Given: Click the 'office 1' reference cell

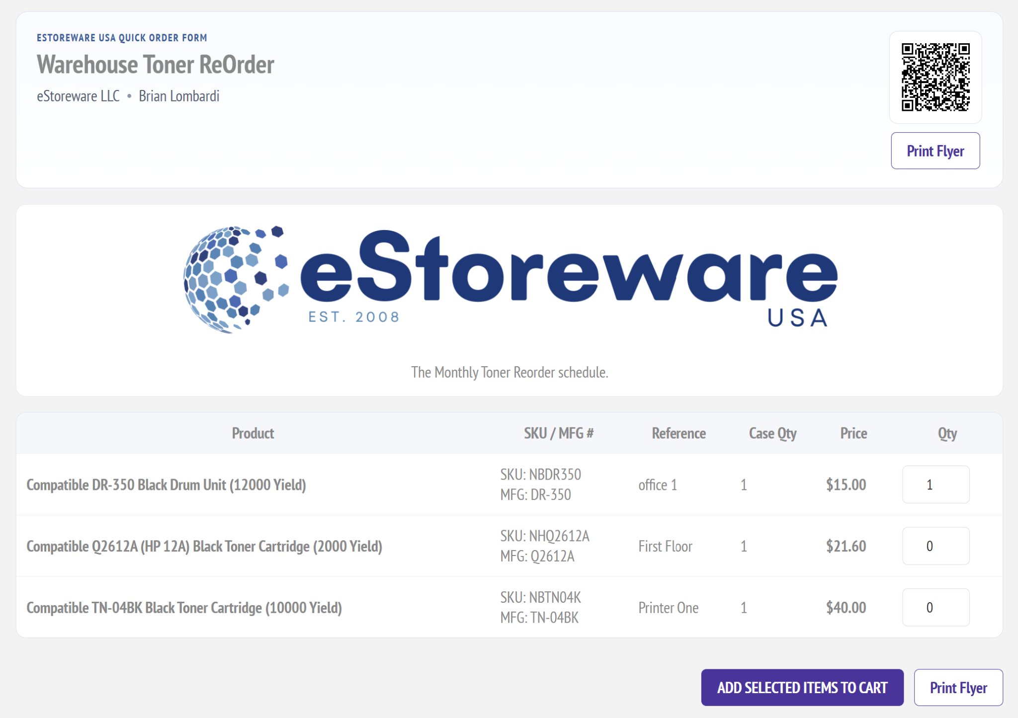Looking at the screenshot, I should click(x=658, y=485).
